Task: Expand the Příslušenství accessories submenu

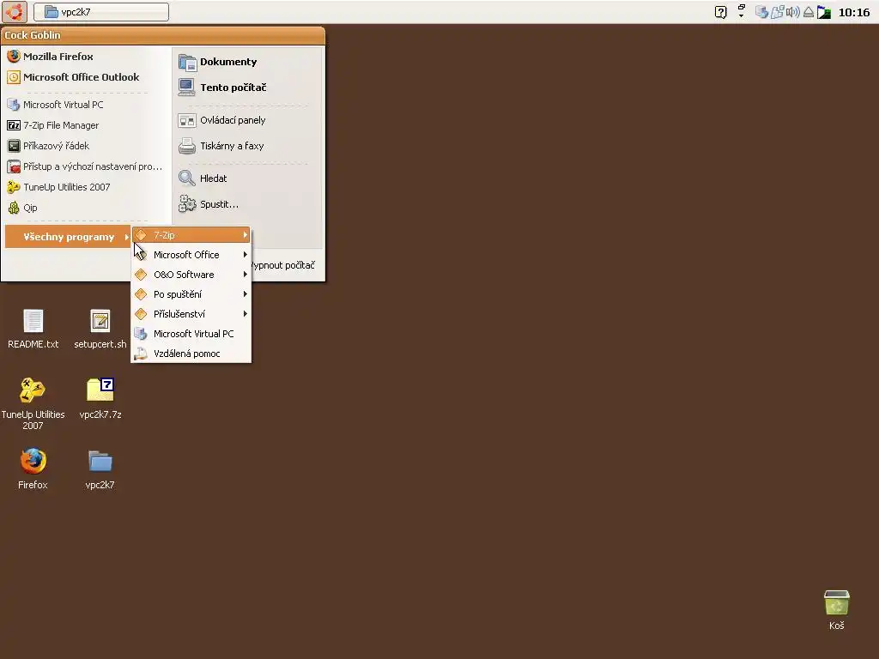Action: 191,314
